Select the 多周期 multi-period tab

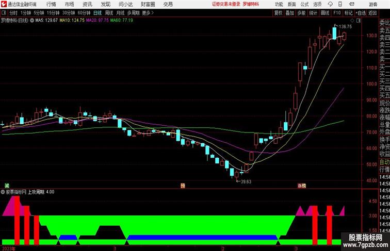(x=133, y=13)
